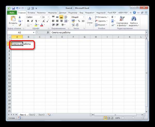Increase decimal places icon
This screenshot has width=155, height=127.
(73, 25)
